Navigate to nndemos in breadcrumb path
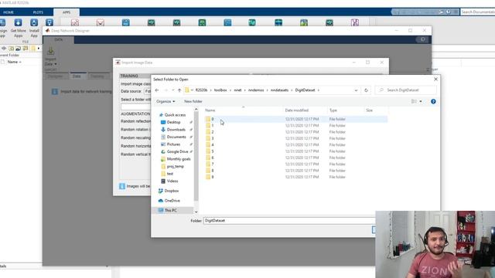Screen dimensions: 495x278 (x=256, y=90)
